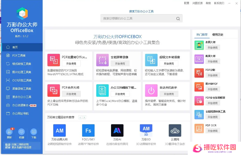
Task: Switch to 使用历史 tab
Action: click(x=218, y=35)
